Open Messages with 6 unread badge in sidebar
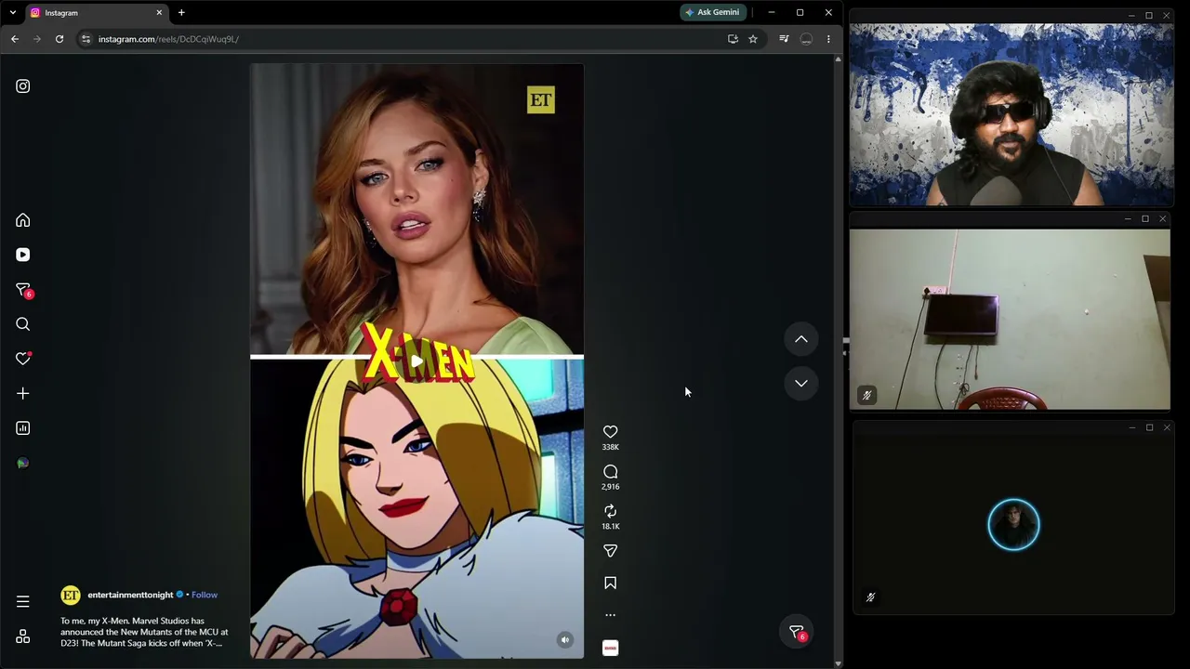The image size is (1190, 669). pos(24,291)
